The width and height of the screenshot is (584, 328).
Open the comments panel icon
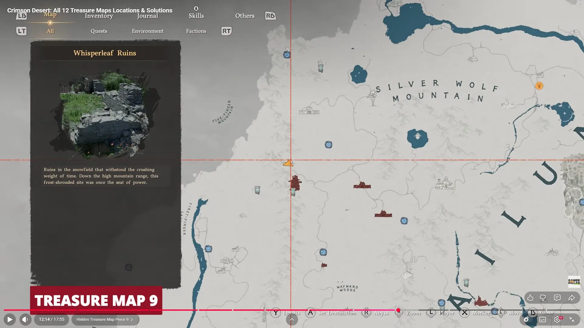tap(557, 298)
